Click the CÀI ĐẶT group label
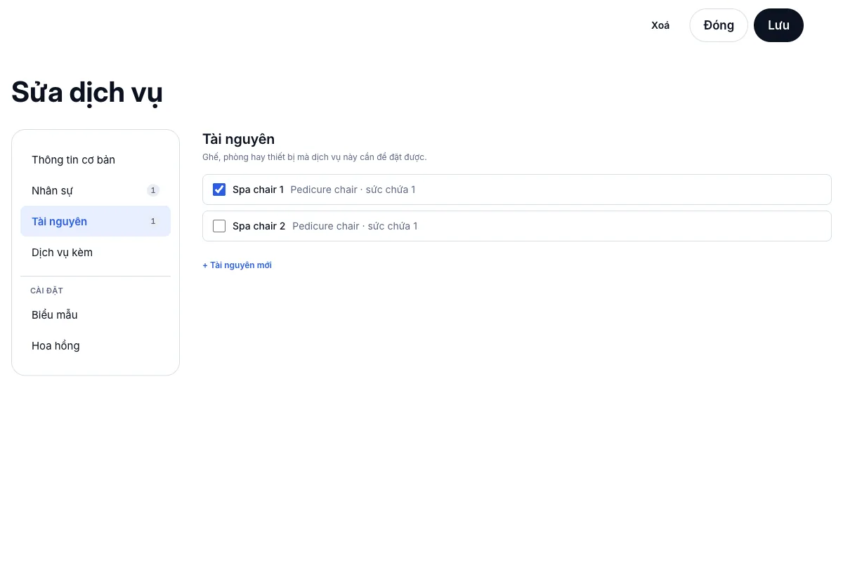 46,291
